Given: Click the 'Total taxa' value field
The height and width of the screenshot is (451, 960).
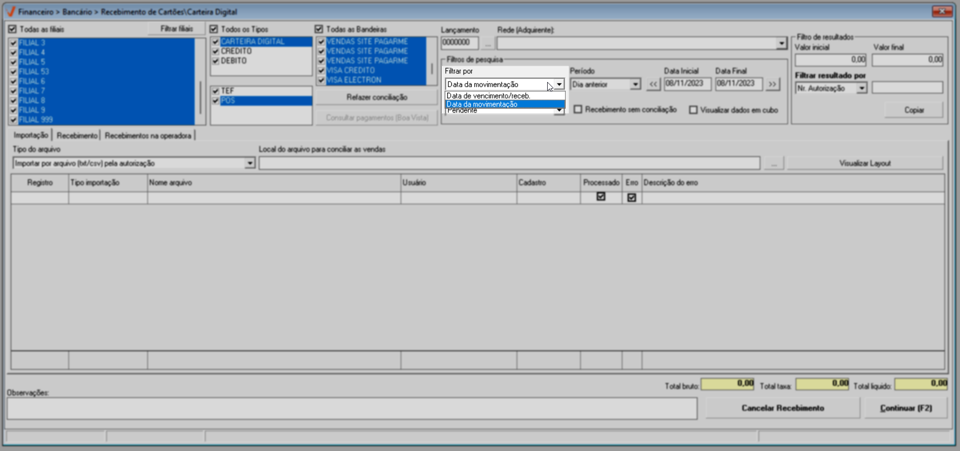Looking at the screenshot, I should point(822,384).
